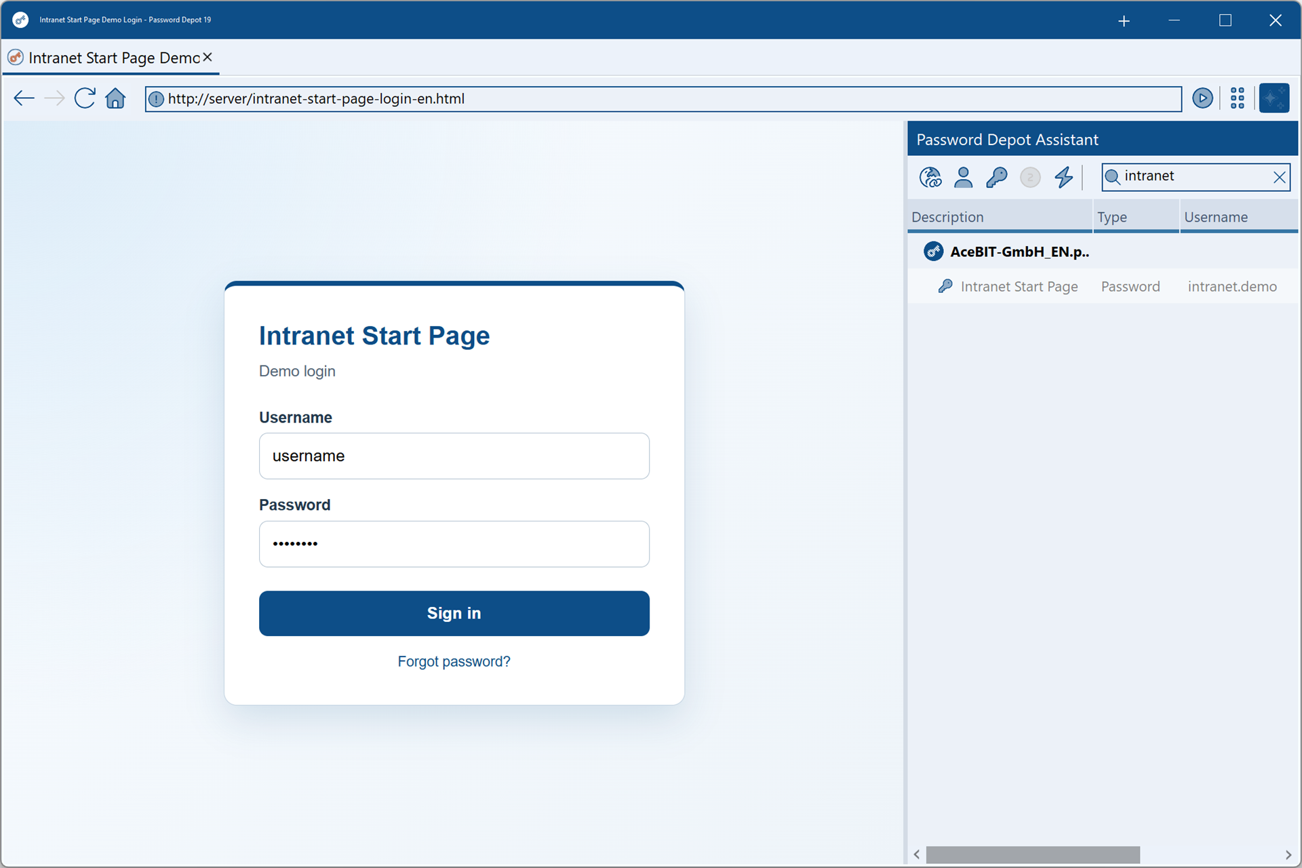Select the Intranet Start Page entry
The image size is (1302, 868).
coord(1103,286)
